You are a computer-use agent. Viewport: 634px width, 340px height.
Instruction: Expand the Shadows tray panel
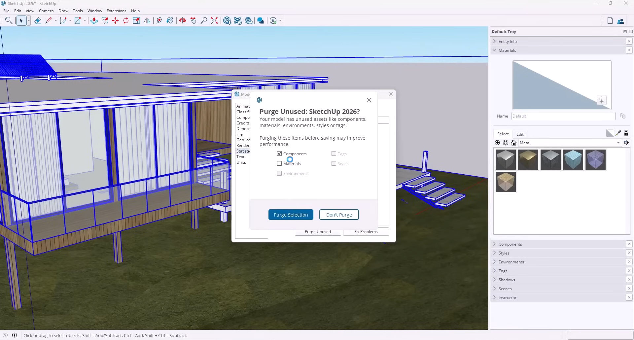[x=507, y=280]
